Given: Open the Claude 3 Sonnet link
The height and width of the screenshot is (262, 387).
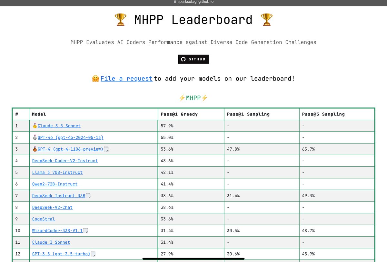Looking at the screenshot, I should [51, 242].
